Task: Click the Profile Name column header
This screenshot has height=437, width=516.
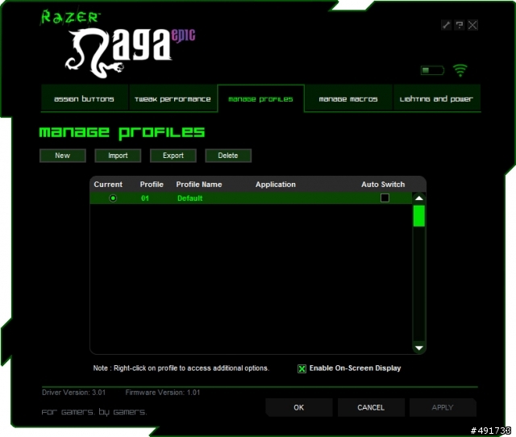Action: click(x=199, y=185)
